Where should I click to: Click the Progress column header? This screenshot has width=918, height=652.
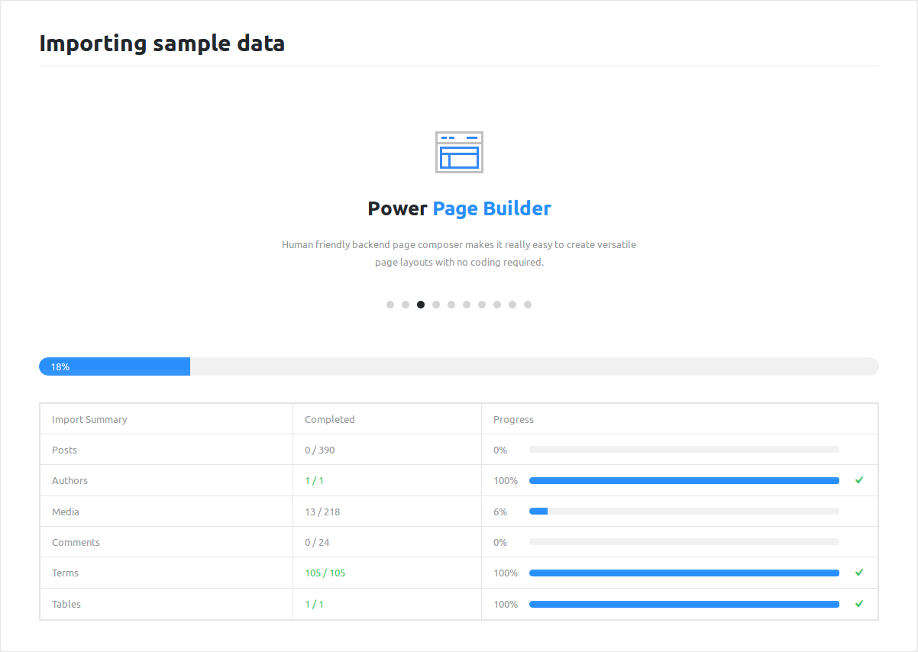(x=513, y=419)
